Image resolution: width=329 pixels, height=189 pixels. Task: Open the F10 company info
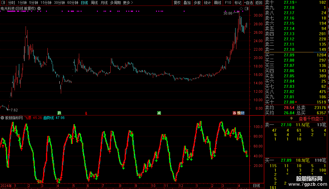click(x=228, y=3)
